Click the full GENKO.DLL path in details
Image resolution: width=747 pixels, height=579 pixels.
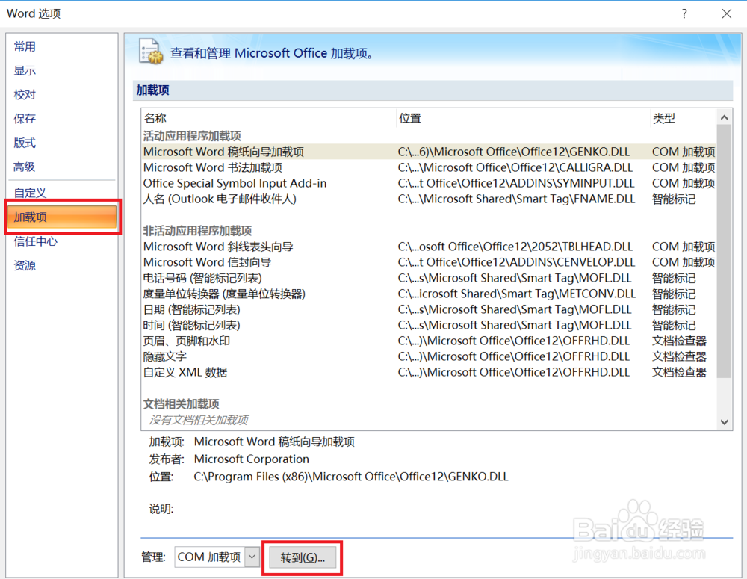point(351,477)
